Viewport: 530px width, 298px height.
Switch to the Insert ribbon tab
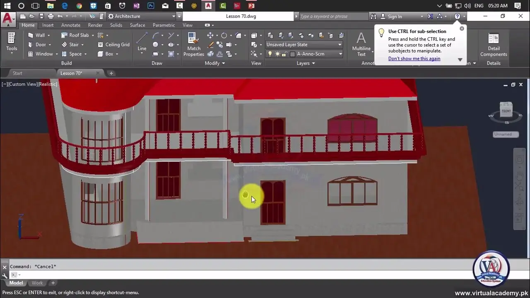point(48,25)
